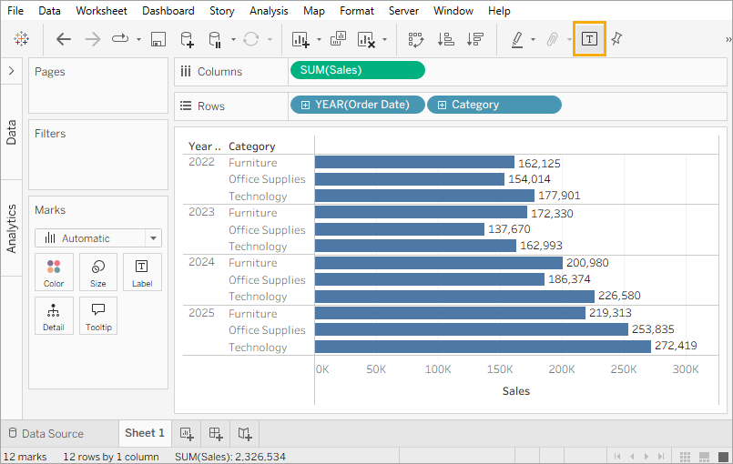Create a new dashboard tab icon
This screenshot has width=733, height=464.
click(216, 433)
